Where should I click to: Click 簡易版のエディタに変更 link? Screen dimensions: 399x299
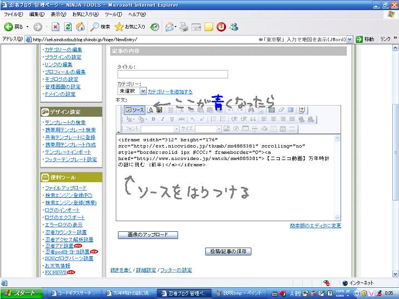[x=316, y=226]
